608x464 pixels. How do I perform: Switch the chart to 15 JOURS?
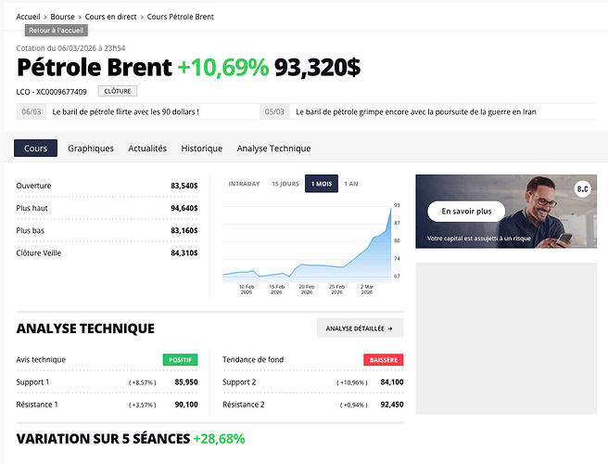point(285,184)
